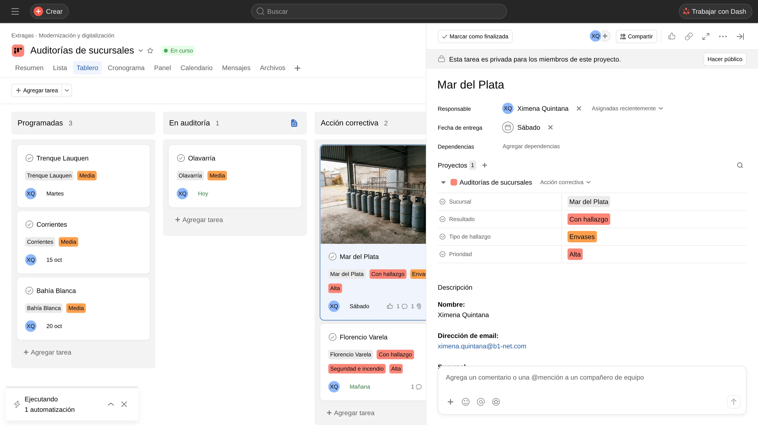Click the Compartir button

click(x=636, y=36)
